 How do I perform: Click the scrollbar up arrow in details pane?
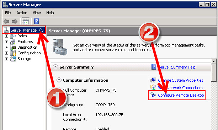(x=213, y=61)
